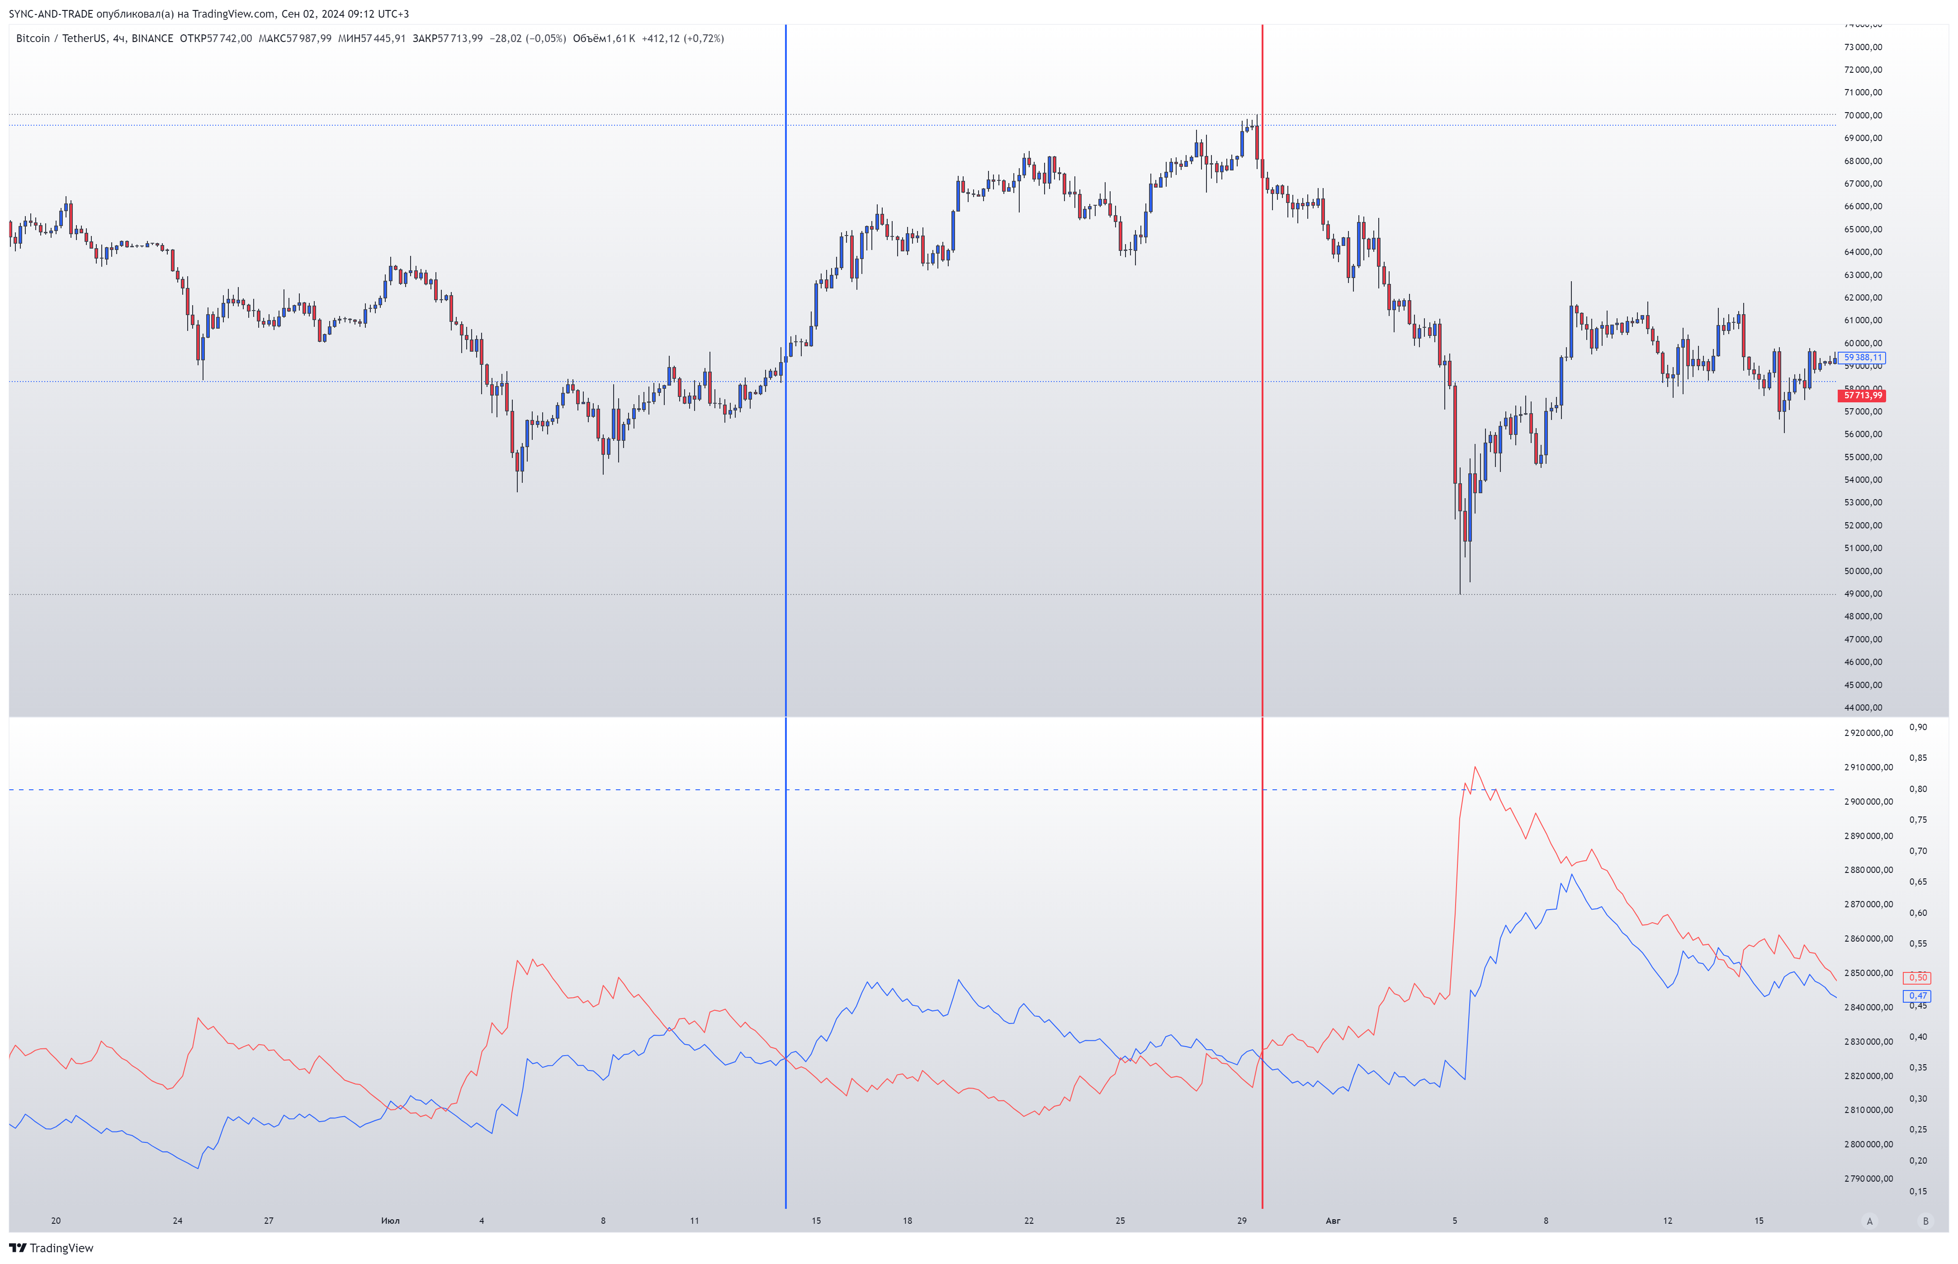Click the '29' date on time axis

coord(1241,1222)
